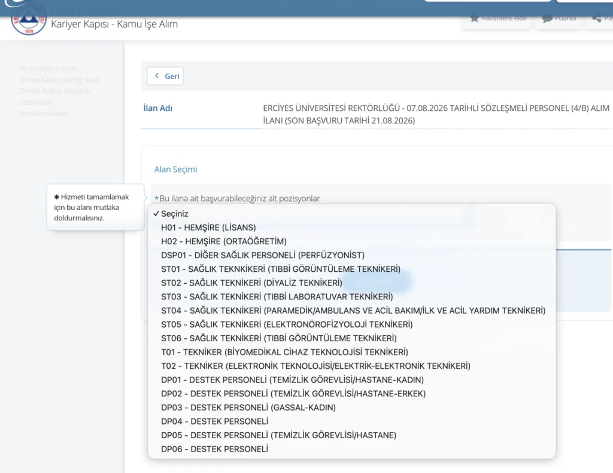The width and height of the screenshot is (613, 473).
Task: Pick DP01 TEMİZLİK GÖREVLİSİ HASTANE-KADIN
Action: 351,380
